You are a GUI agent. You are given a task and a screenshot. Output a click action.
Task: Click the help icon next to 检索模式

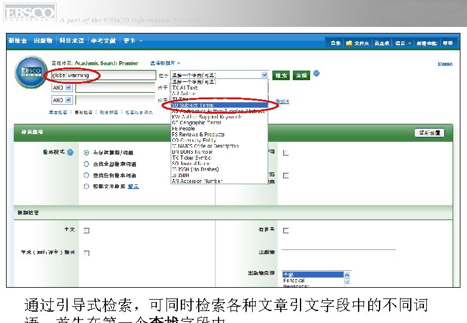tap(70, 153)
